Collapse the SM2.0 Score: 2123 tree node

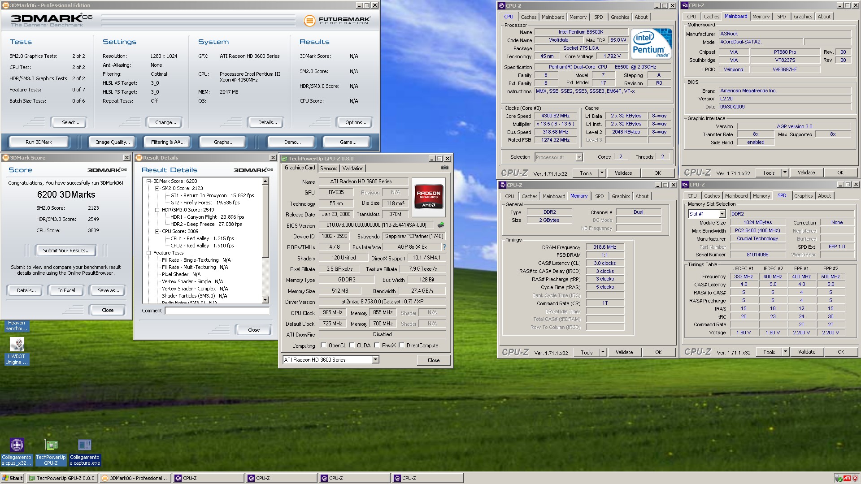point(157,188)
